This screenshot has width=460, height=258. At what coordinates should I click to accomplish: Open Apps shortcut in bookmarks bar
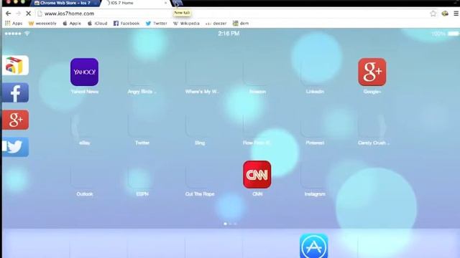[14, 23]
